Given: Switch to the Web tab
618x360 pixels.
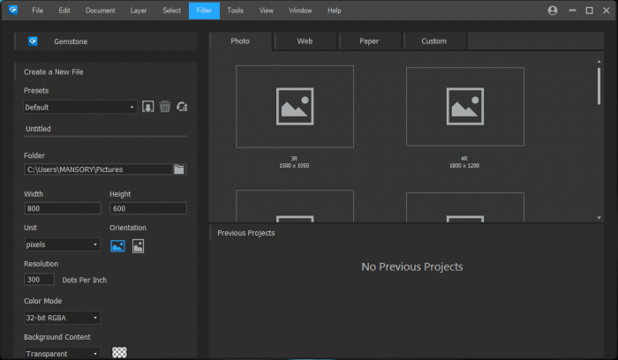Looking at the screenshot, I should [x=305, y=41].
